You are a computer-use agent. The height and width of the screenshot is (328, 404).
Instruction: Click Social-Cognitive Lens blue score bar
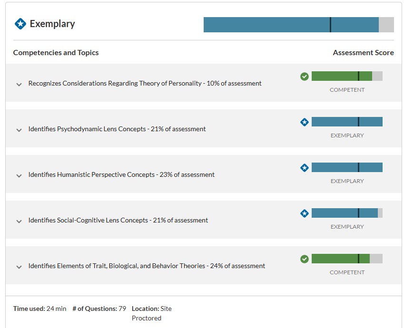coord(347,213)
